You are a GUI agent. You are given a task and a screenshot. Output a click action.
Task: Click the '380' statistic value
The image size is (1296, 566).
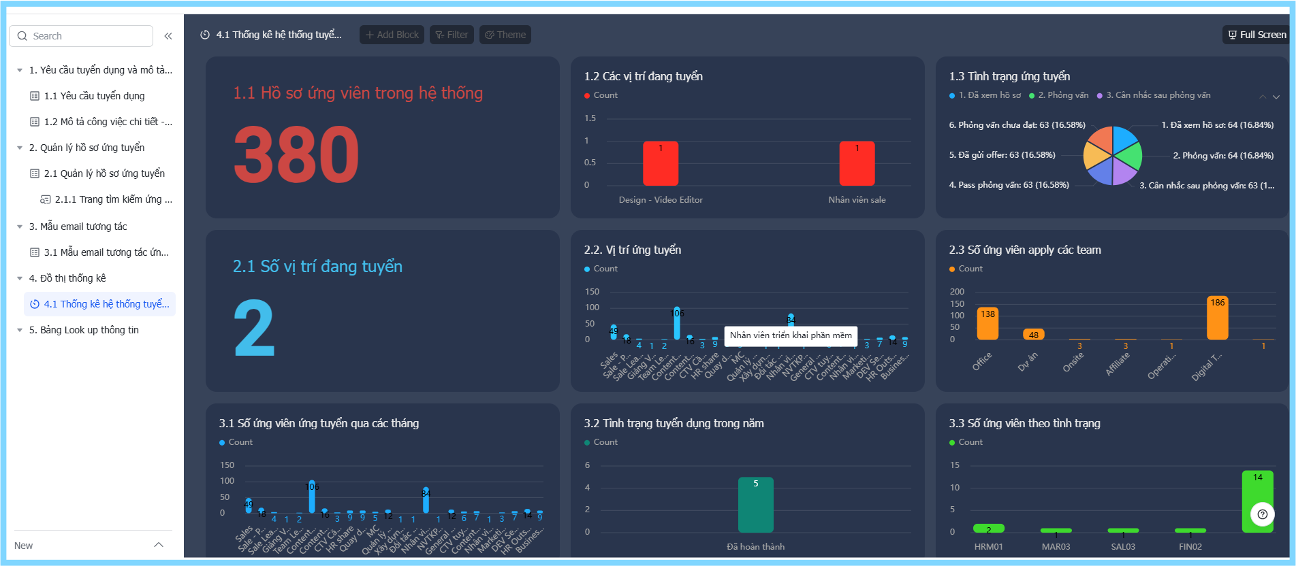point(296,154)
